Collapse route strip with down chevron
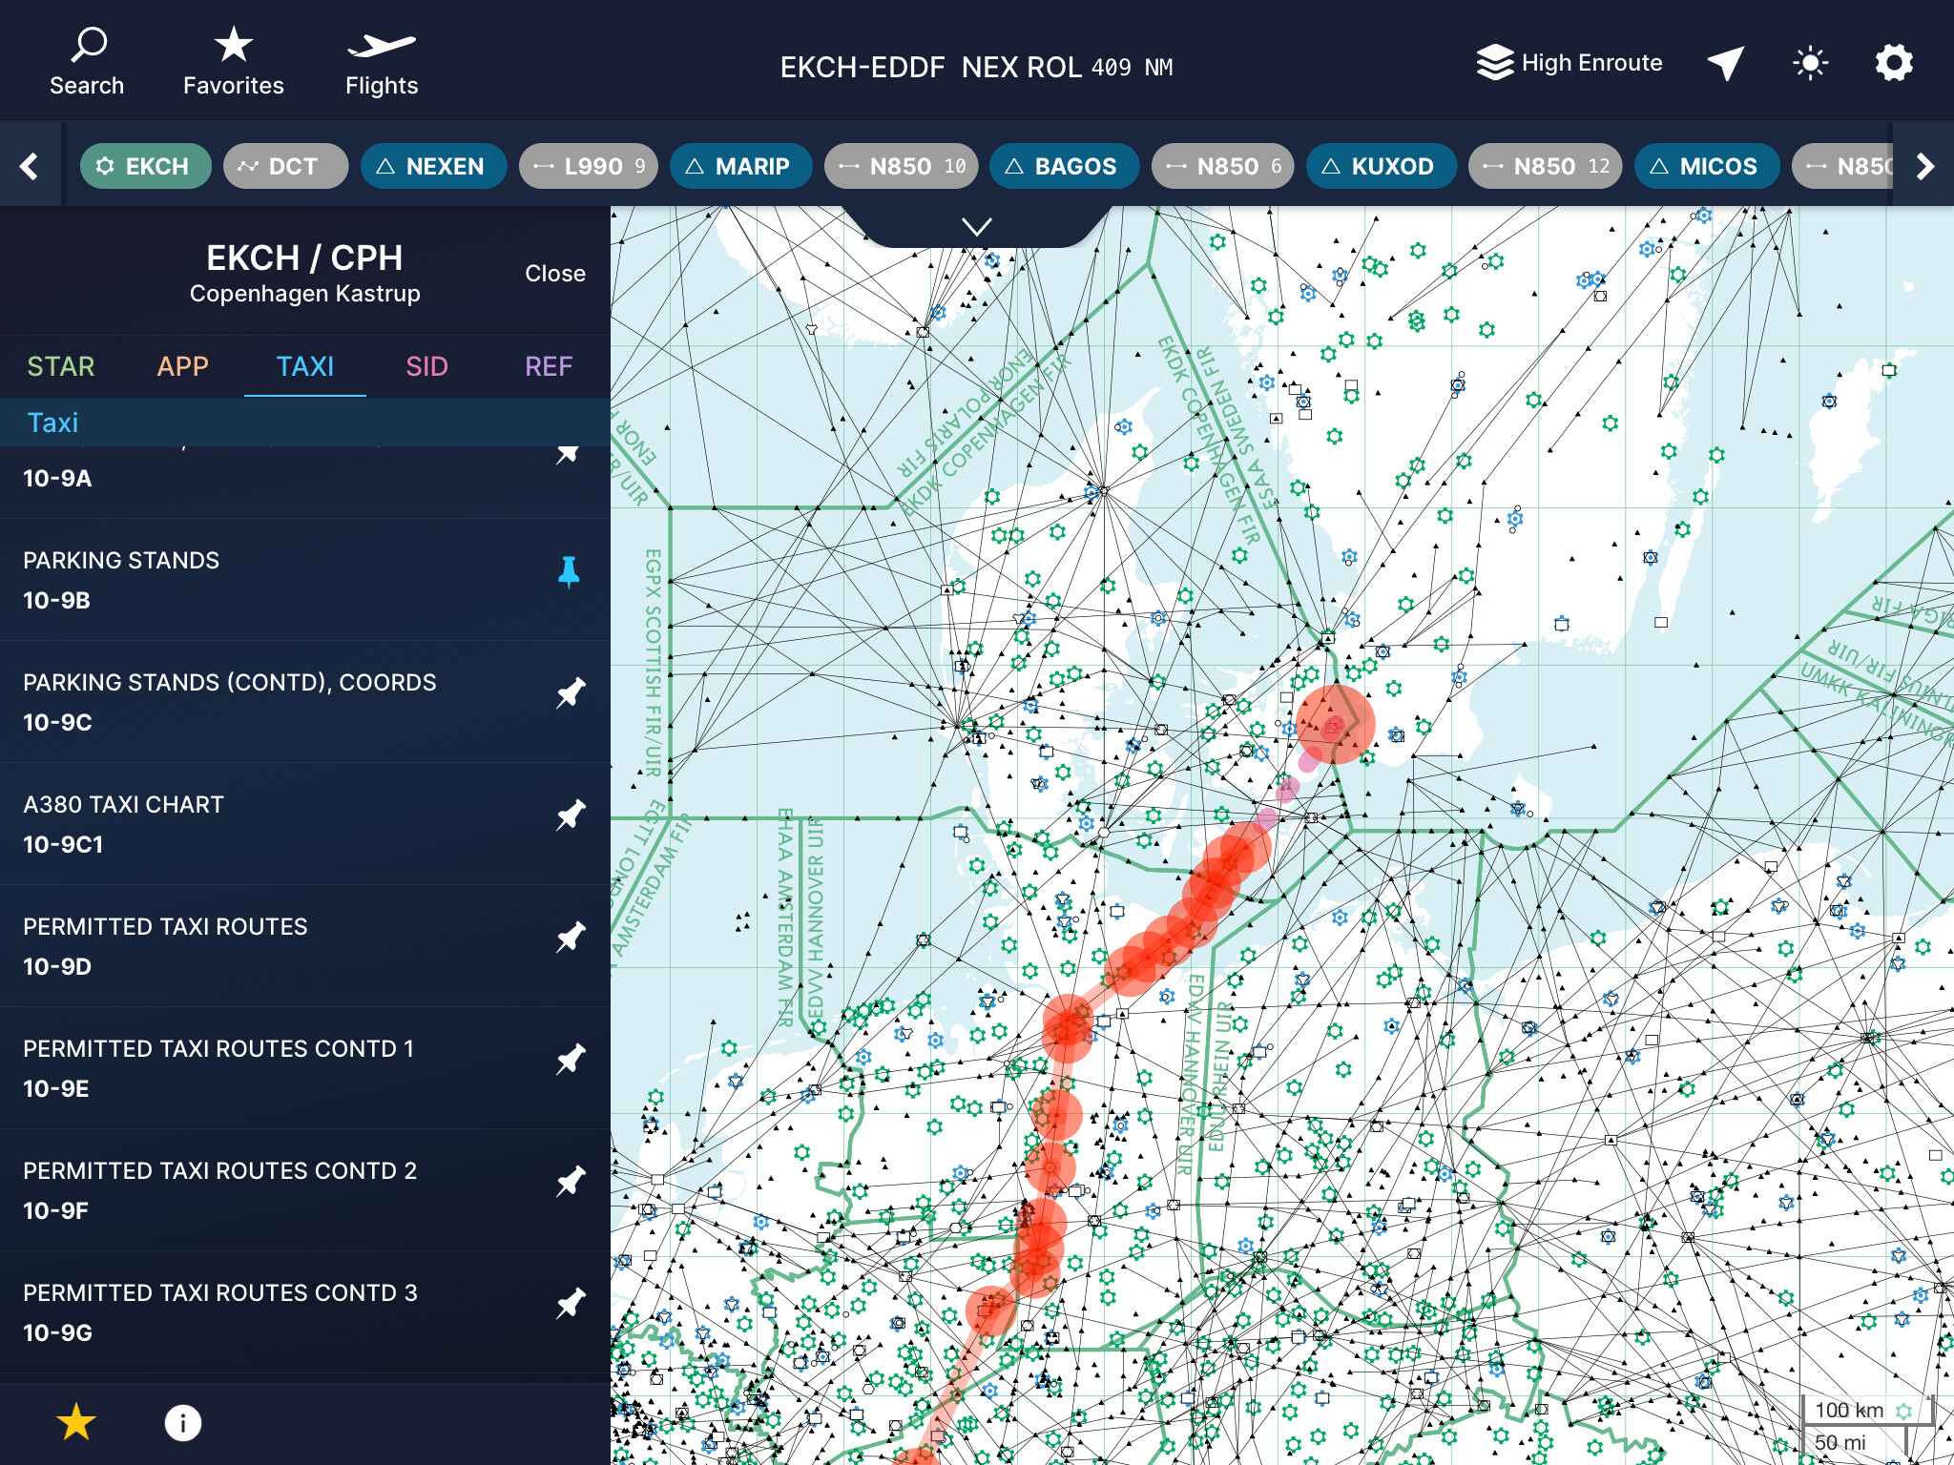The image size is (1954, 1465). [x=976, y=227]
